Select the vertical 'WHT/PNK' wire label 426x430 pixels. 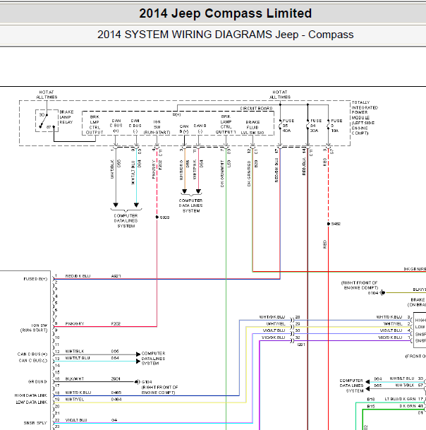(x=195, y=169)
